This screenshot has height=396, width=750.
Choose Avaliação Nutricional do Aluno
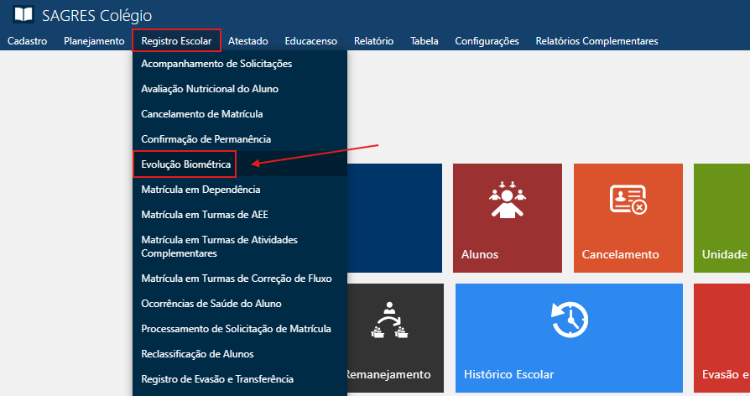click(x=210, y=89)
